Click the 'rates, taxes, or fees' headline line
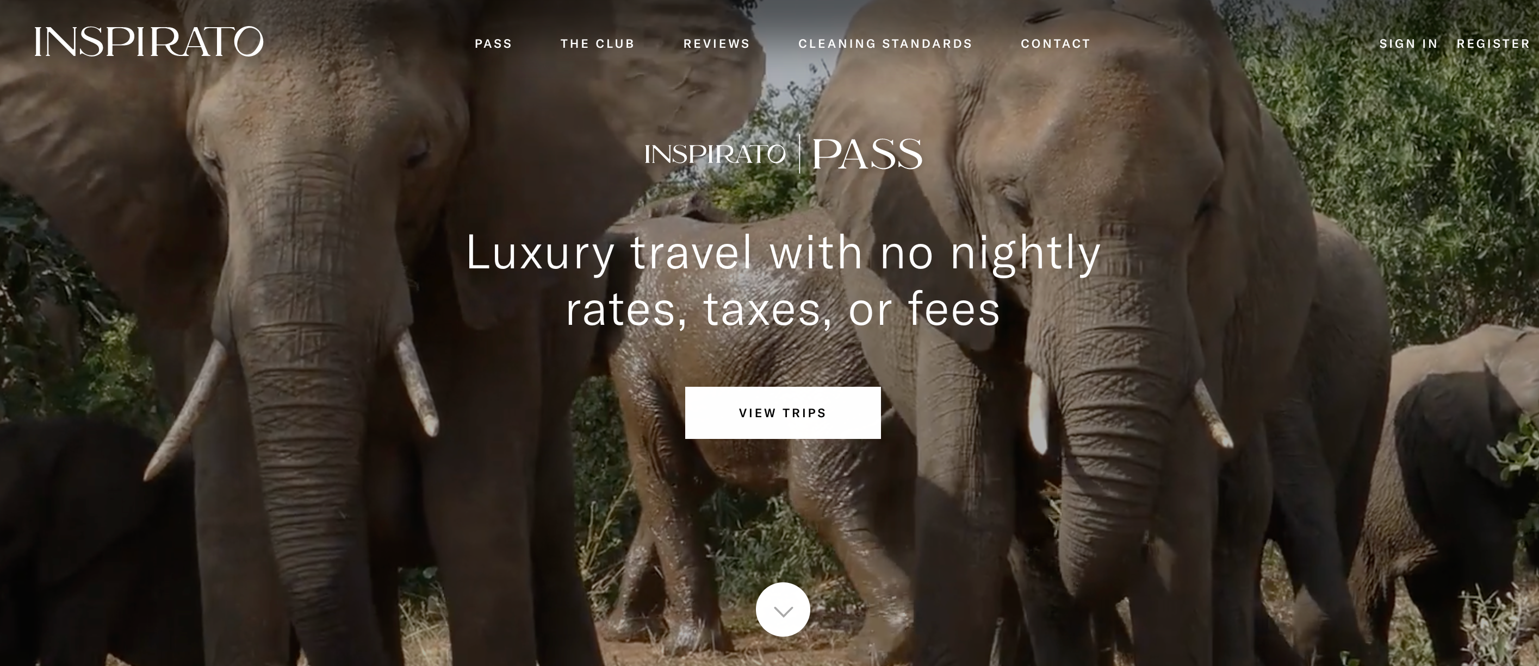Screen dimensions: 1539x666 (x=783, y=309)
